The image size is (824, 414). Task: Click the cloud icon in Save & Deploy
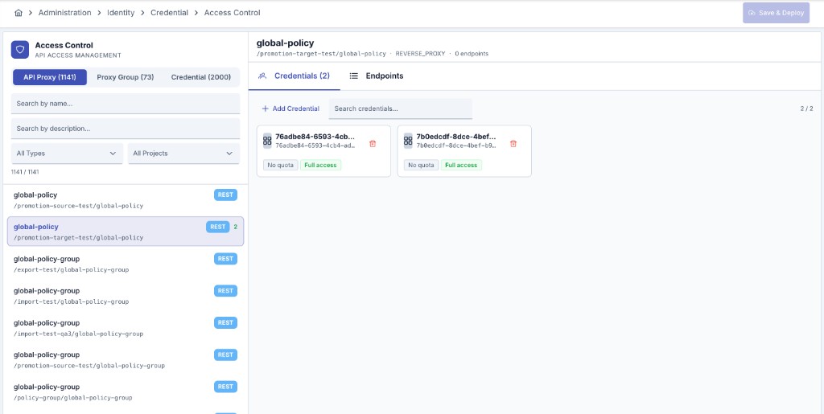click(x=752, y=13)
